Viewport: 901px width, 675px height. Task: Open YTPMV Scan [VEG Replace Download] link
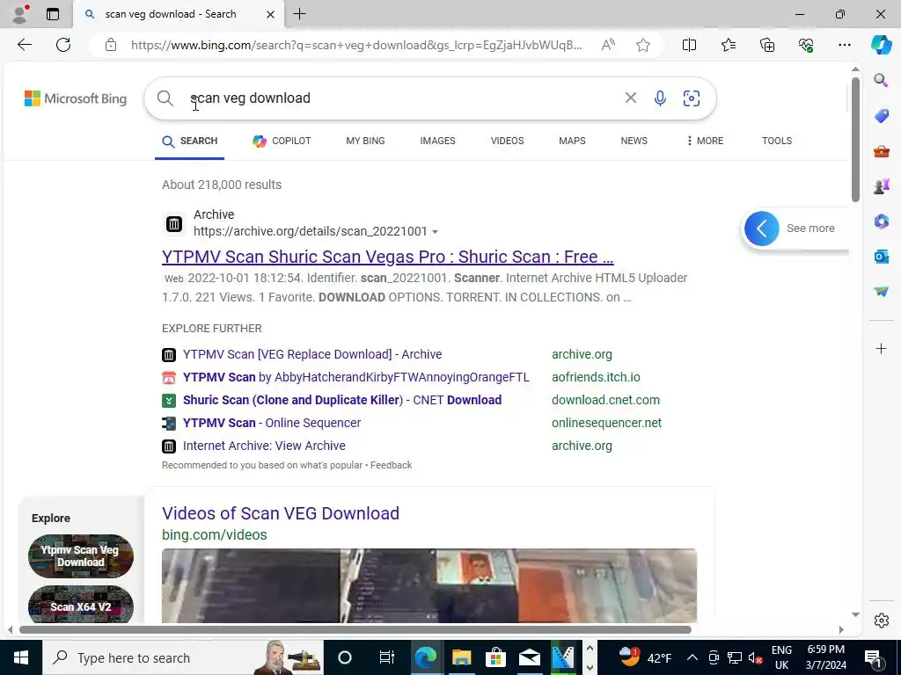[312, 354]
